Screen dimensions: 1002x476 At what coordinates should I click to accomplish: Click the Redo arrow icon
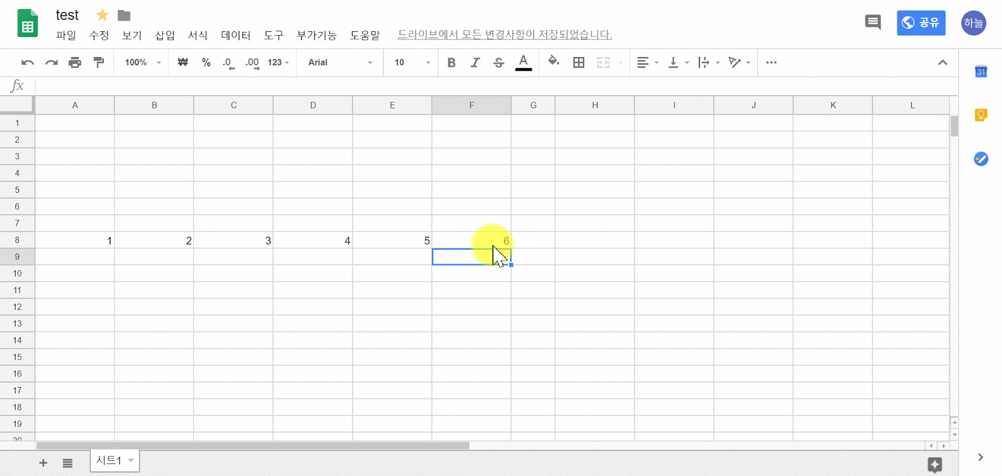[x=51, y=63]
